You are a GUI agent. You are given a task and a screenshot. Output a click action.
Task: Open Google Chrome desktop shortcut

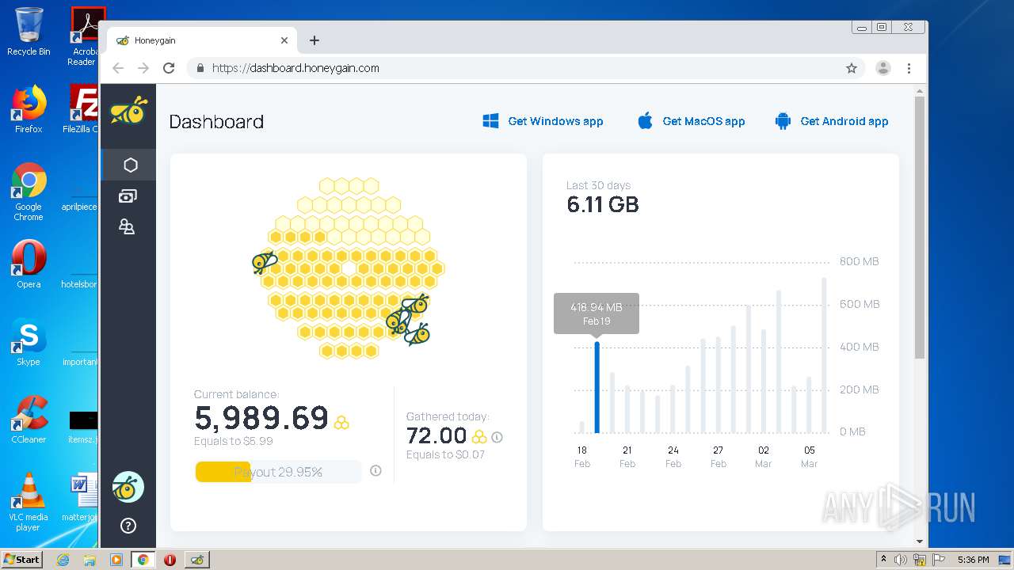click(29, 192)
